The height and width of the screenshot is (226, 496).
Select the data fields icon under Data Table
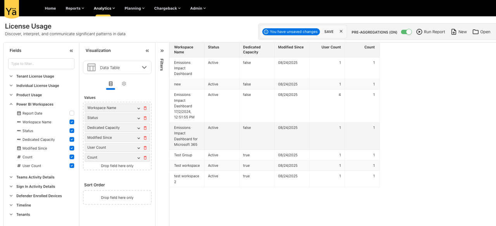[x=110, y=84]
